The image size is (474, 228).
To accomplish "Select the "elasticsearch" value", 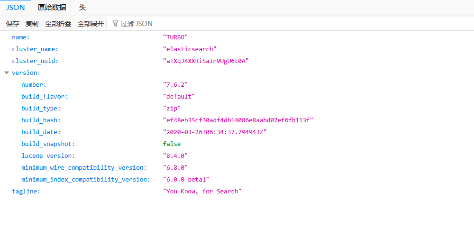I will pos(190,49).
